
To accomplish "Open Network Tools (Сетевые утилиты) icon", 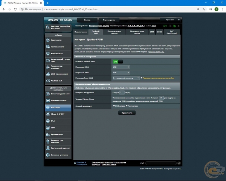I will click(x=48, y=155).
